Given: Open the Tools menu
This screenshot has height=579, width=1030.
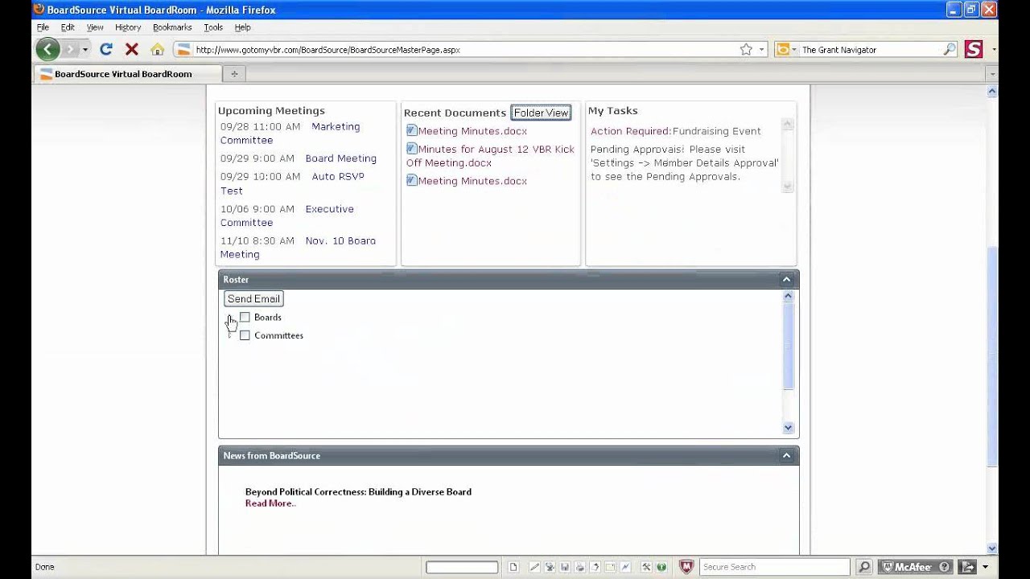Looking at the screenshot, I should click(213, 27).
